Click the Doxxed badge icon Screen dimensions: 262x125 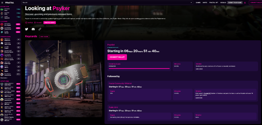click(35, 23)
